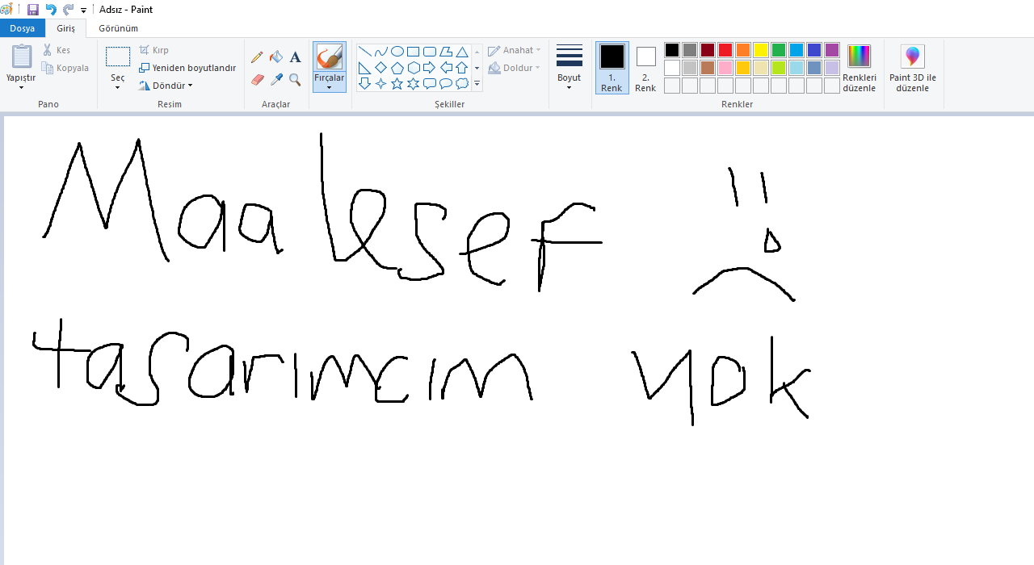The height and width of the screenshot is (565, 1034).
Task: Activate the 1. Renk color slot
Action: (612, 67)
